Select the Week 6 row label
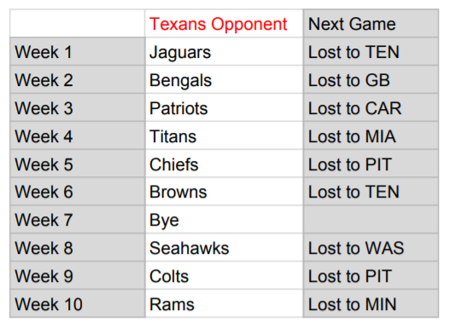 pos(77,192)
